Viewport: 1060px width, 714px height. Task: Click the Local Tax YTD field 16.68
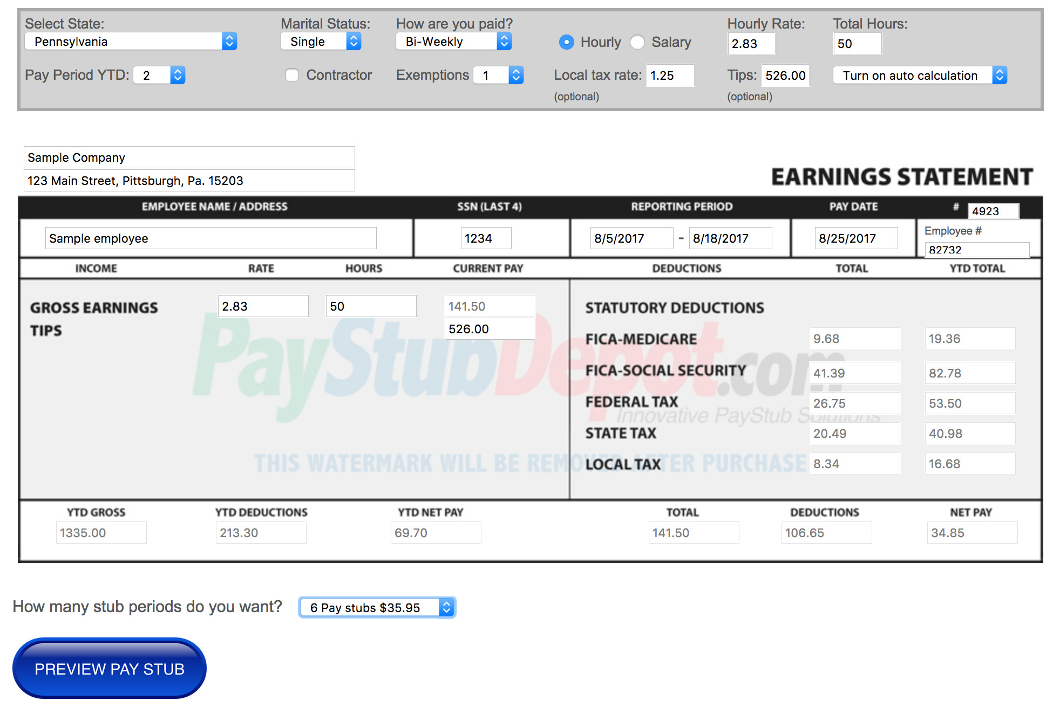click(970, 464)
